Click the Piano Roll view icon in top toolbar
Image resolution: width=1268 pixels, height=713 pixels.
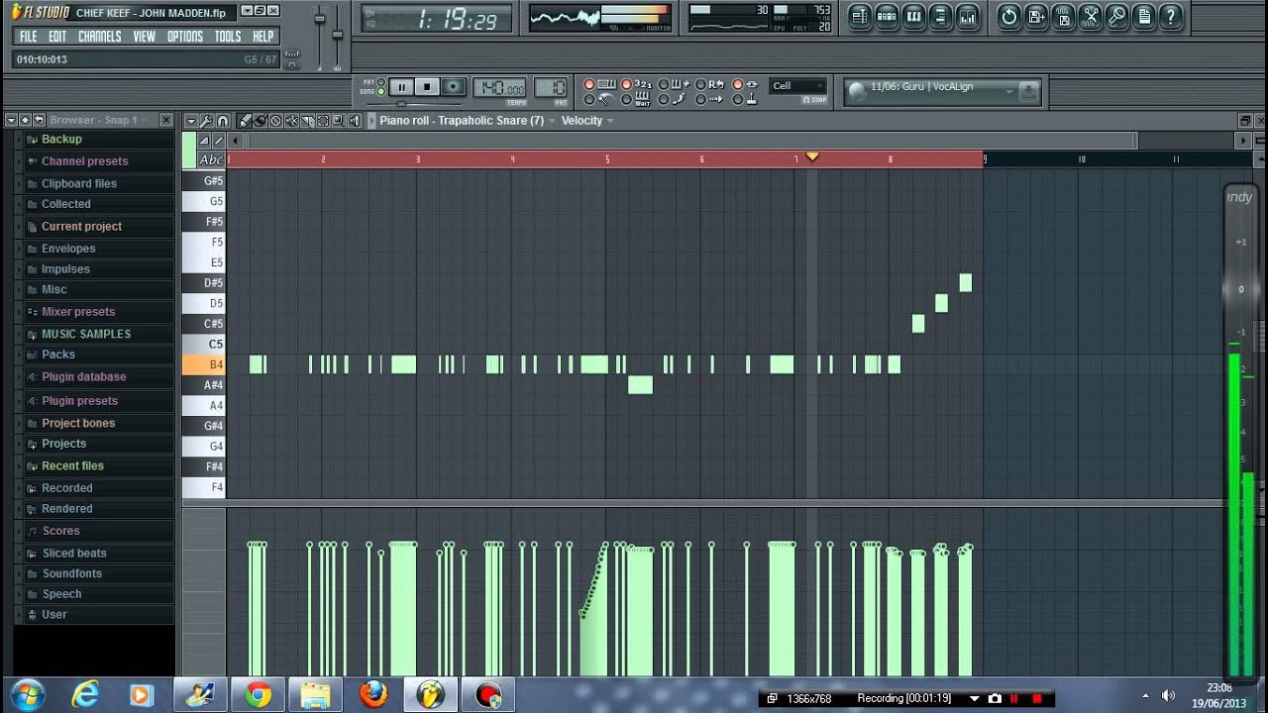[914, 16]
